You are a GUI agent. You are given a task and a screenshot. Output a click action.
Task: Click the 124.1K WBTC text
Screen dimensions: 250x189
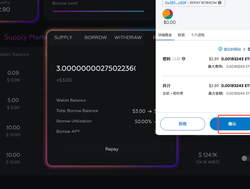[208, 162]
